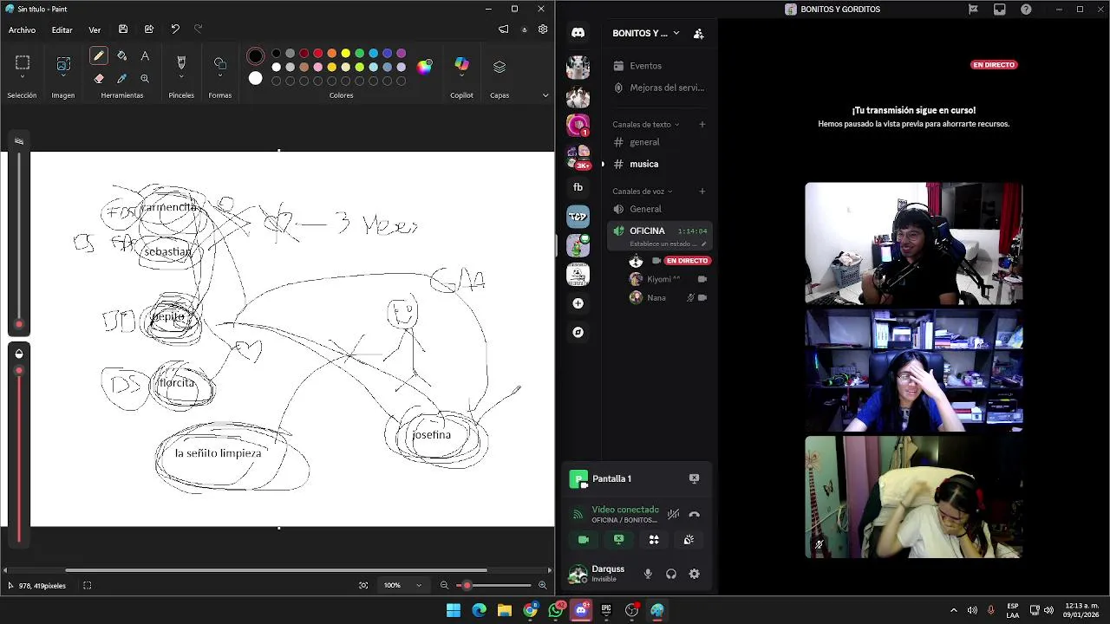Select the Color picker eyedropper tool
The height and width of the screenshot is (624, 1110).
[x=121, y=78]
